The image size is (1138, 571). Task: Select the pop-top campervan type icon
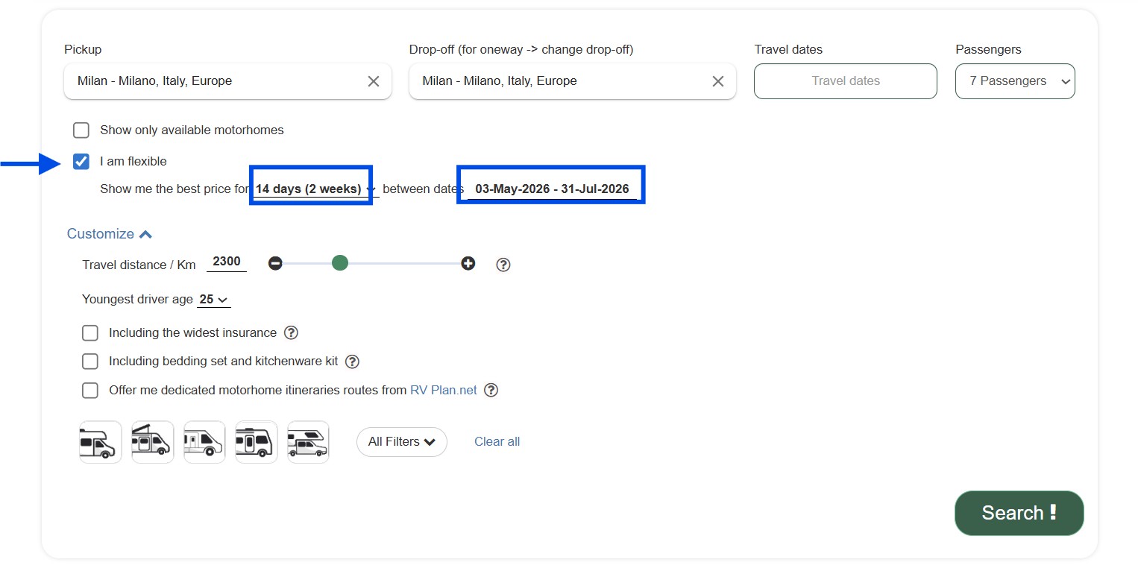(x=152, y=442)
